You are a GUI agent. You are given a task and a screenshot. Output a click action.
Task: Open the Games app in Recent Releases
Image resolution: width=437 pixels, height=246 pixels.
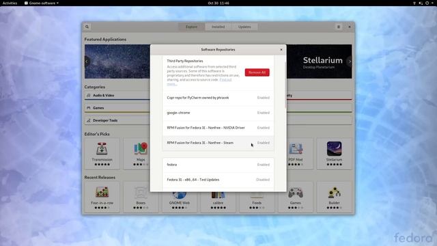coord(296,197)
